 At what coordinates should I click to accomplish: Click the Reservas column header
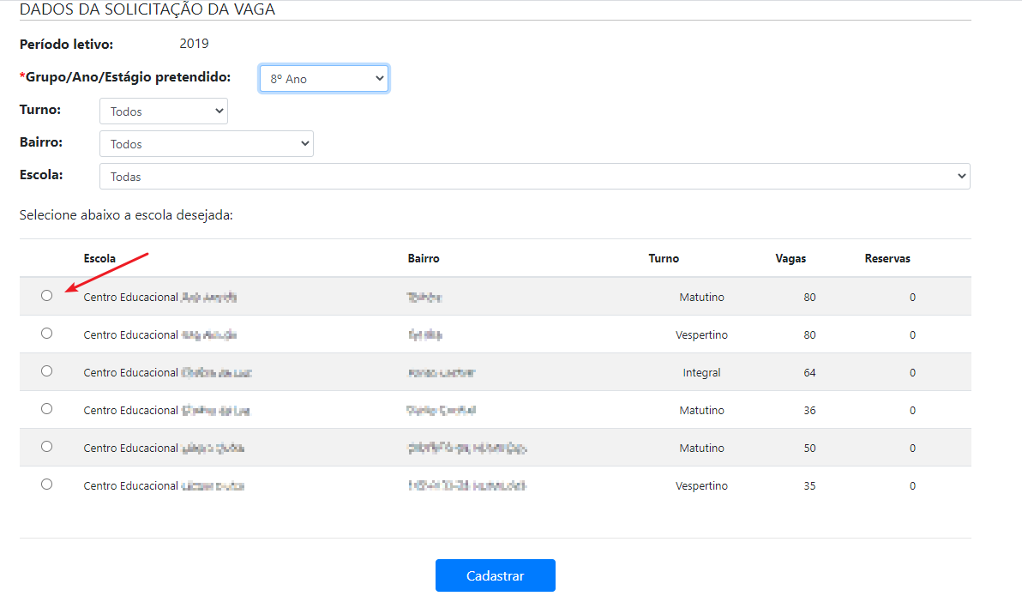click(x=887, y=258)
